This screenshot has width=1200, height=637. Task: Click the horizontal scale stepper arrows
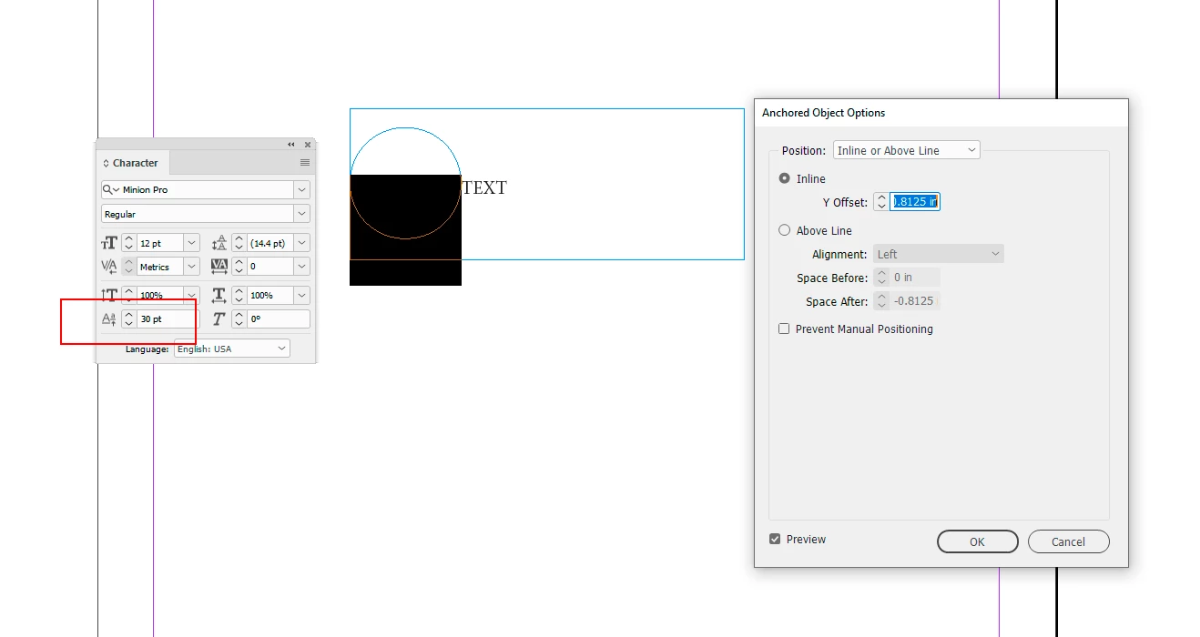pyautogui.click(x=239, y=295)
